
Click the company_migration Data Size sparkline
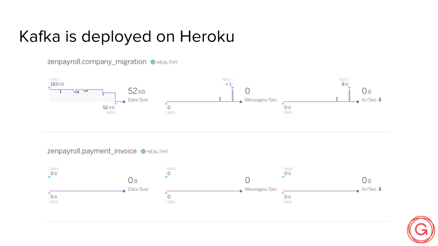coord(87,95)
